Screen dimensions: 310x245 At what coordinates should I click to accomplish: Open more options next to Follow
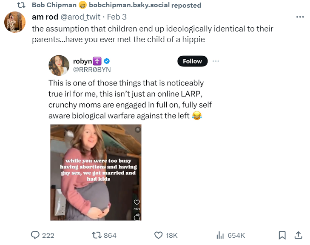coord(216,61)
